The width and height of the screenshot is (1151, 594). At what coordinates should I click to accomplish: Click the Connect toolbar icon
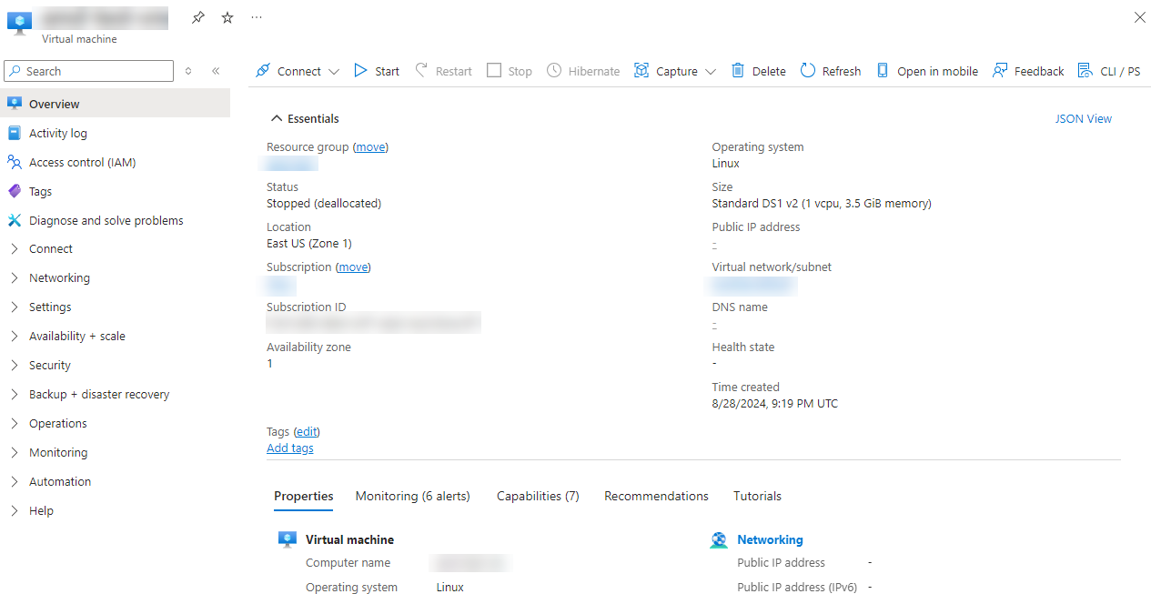point(263,71)
